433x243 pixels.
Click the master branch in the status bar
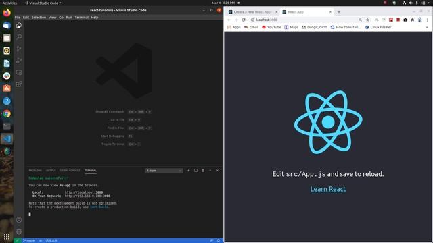(29, 240)
